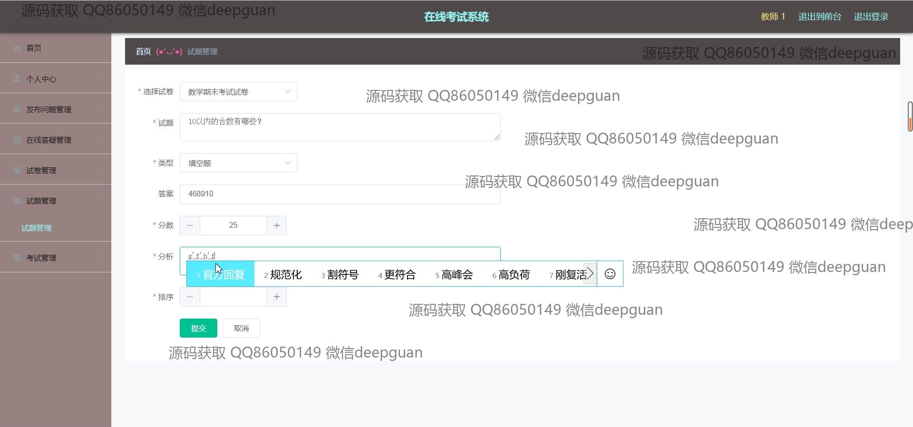Click the 退出登录 link
913x427 pixels.
tap(871, 17)
